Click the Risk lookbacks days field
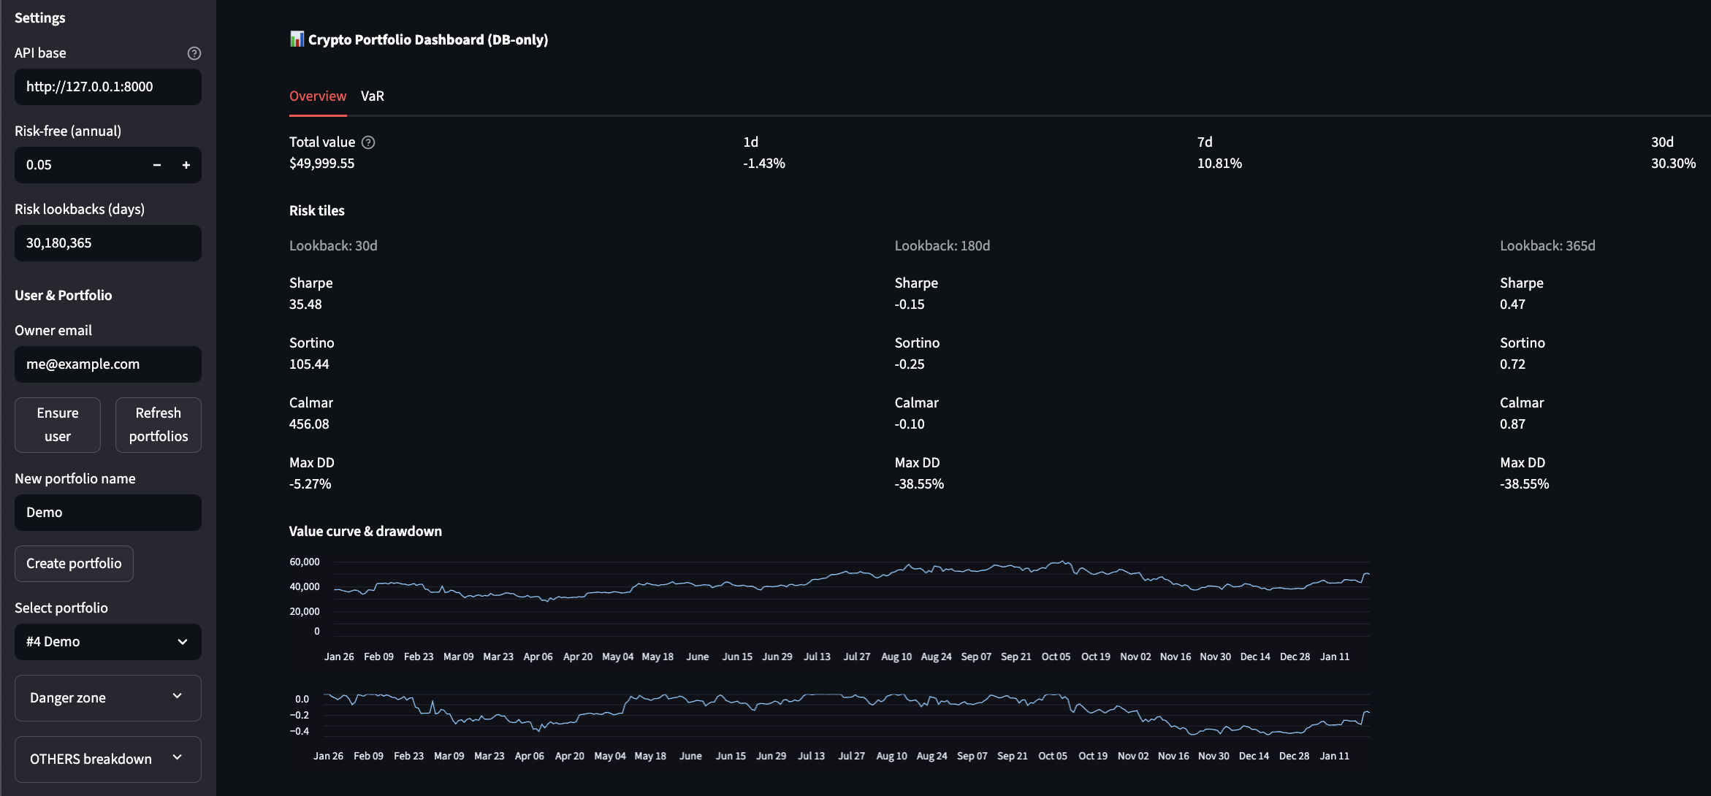This screenshot has width=1711, height=796. pyautogui.click(x=107, y=243)
